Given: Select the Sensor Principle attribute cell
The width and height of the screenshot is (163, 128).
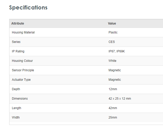Looking at the screenshot, I should click(x=23, y=70).
